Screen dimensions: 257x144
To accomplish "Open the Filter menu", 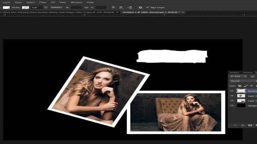I will (x=43, y=2).
